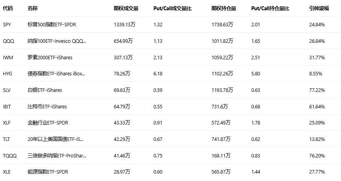Sort by Put/Call成交量比 column header
This screenshot has height=181, width=341.
coord(172,8)
